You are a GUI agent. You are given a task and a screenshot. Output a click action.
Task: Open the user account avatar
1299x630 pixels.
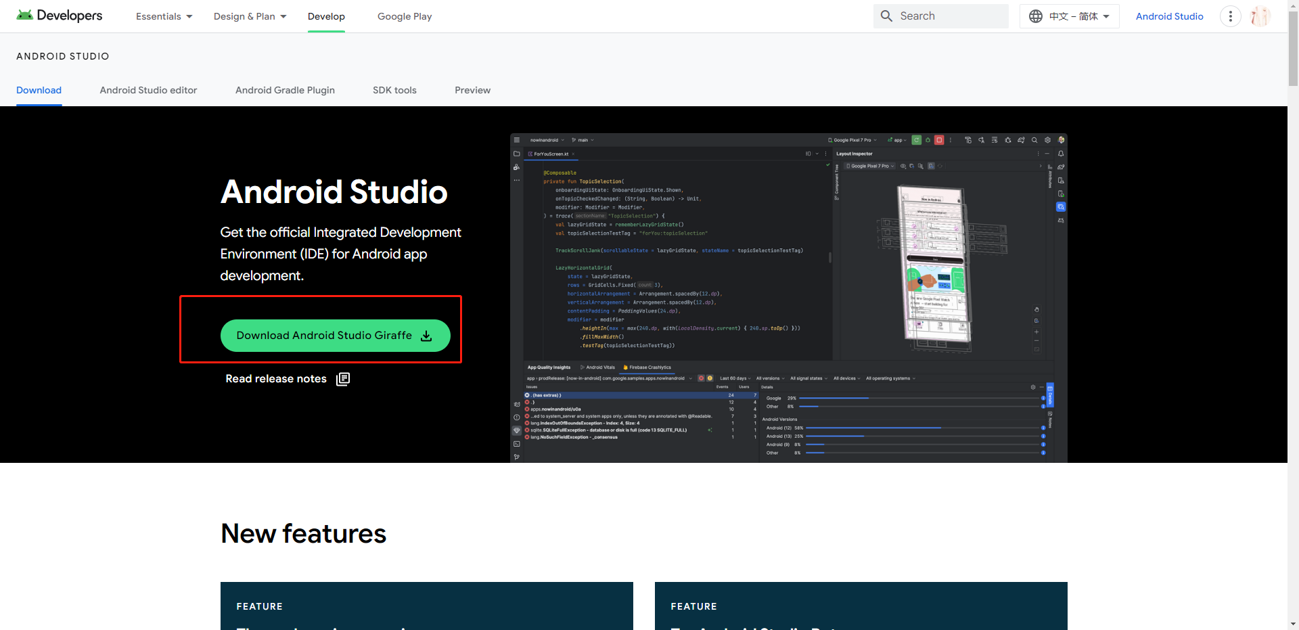tap(1260, 16)
